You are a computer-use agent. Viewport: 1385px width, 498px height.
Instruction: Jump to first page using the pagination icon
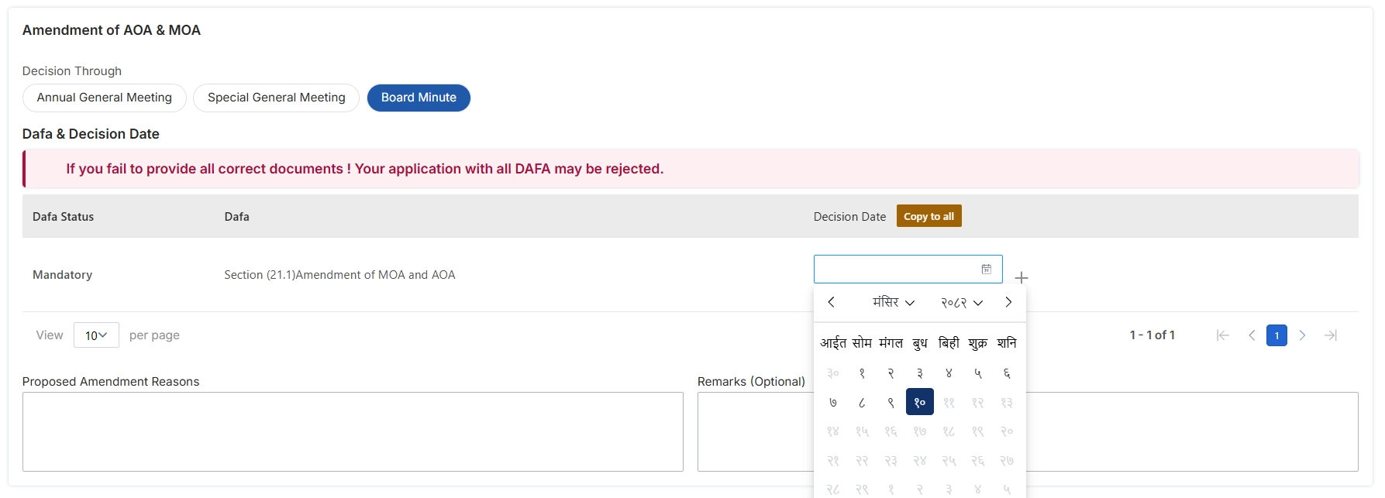coord(1222,335)
